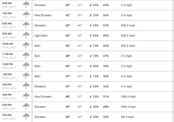Select the 11:00 AM time label
The width and height of the screenshot is (174, 122).
[8, 54]
